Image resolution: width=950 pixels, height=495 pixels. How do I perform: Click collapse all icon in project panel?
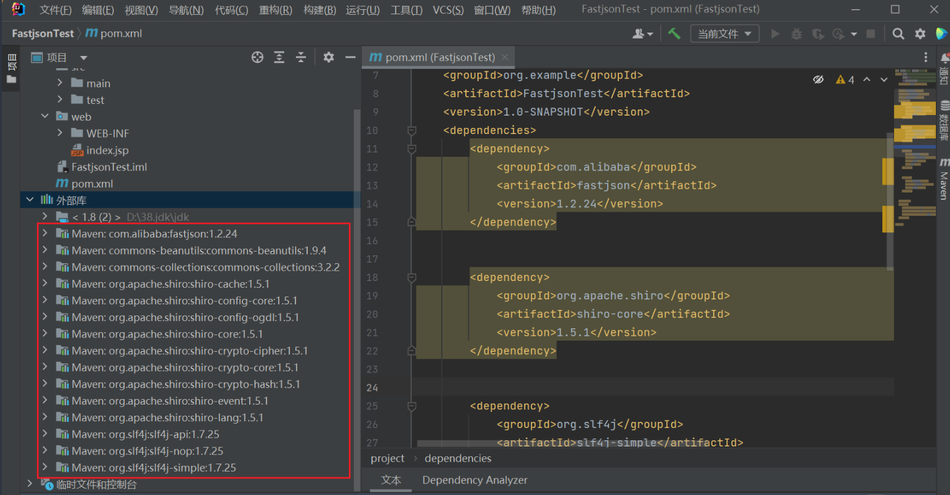(x=301, y=57)
